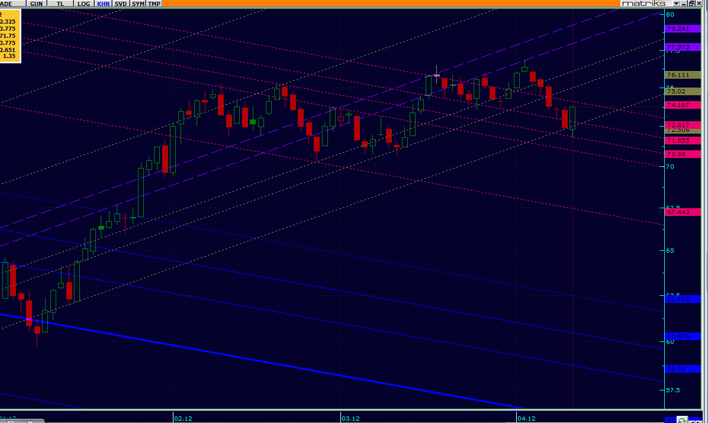Click the 75.02 olive price label
708x423 pixels.
click(x=683, y=91)
